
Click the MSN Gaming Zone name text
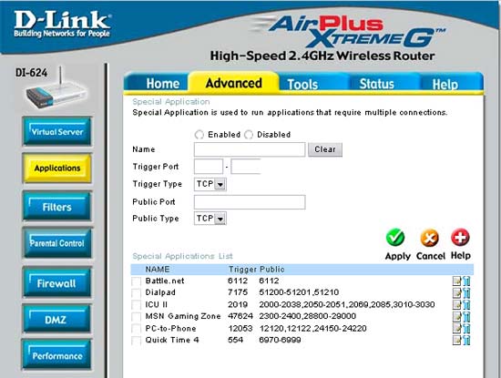pos(183,316)
